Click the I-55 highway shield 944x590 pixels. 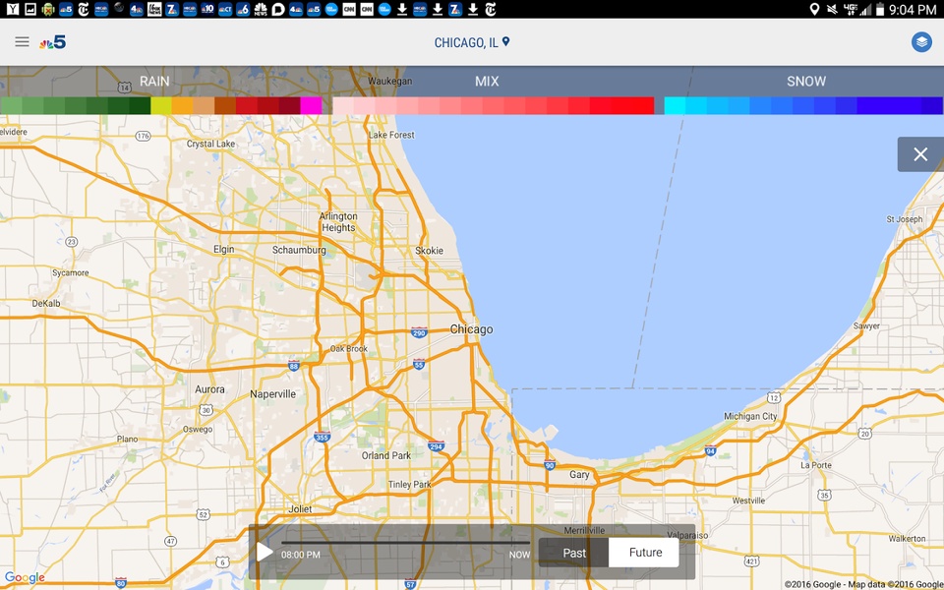coord(419,364)
